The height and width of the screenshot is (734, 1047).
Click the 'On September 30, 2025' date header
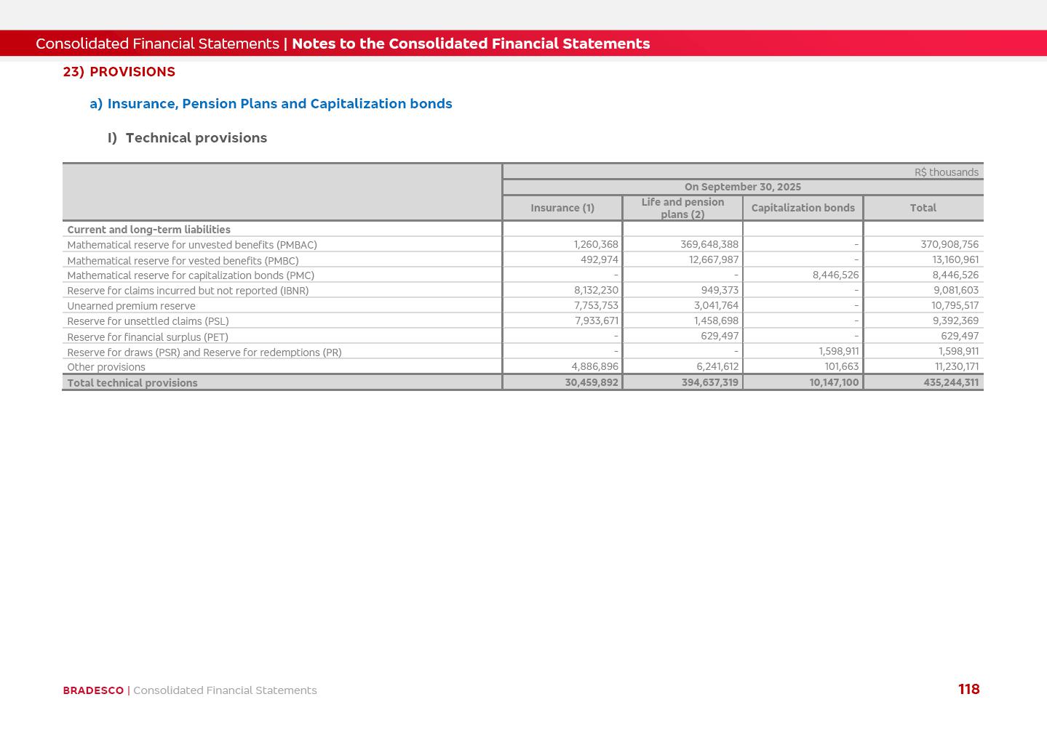[x=742, y=187]
